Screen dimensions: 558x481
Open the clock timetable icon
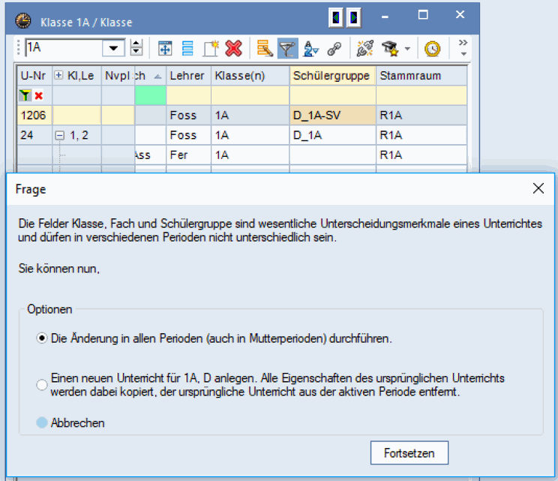433,49
